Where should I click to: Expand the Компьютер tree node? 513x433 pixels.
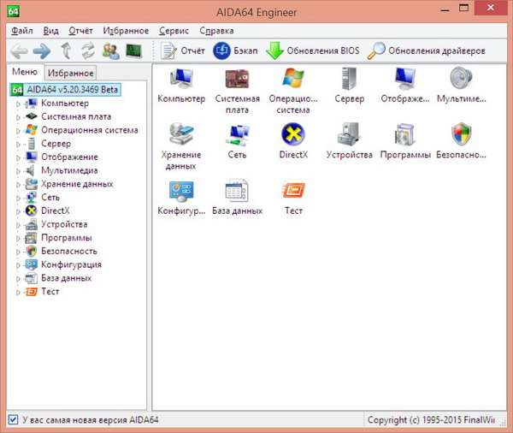click(19, 104)
